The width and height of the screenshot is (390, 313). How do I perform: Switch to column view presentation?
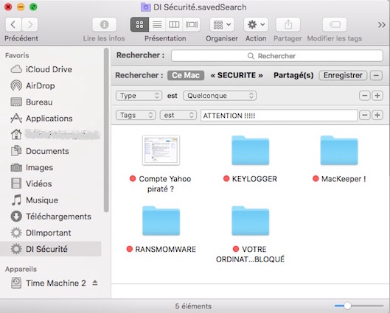point(174,24)
